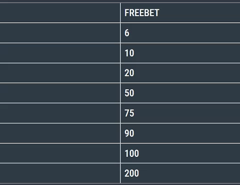This screenshot has height=185, width=240.
Task: Click the blank cell left of 90
Action: 60,134
